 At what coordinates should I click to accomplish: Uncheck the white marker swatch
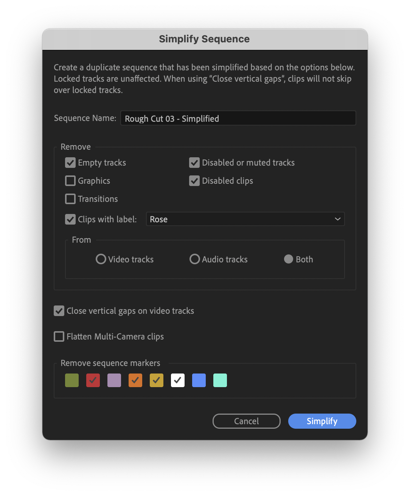[x=177, y=380]
